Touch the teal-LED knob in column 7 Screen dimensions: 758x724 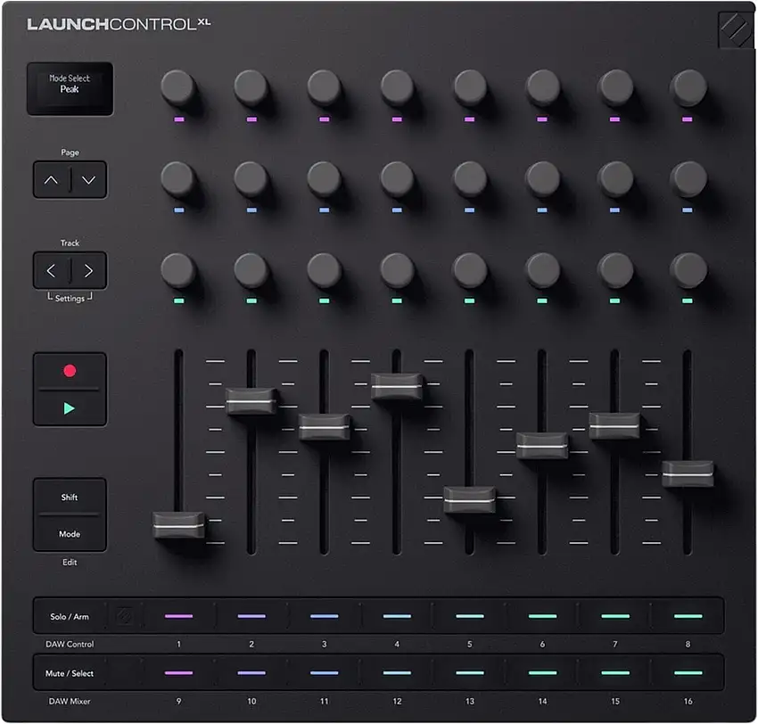click(616, 271)
